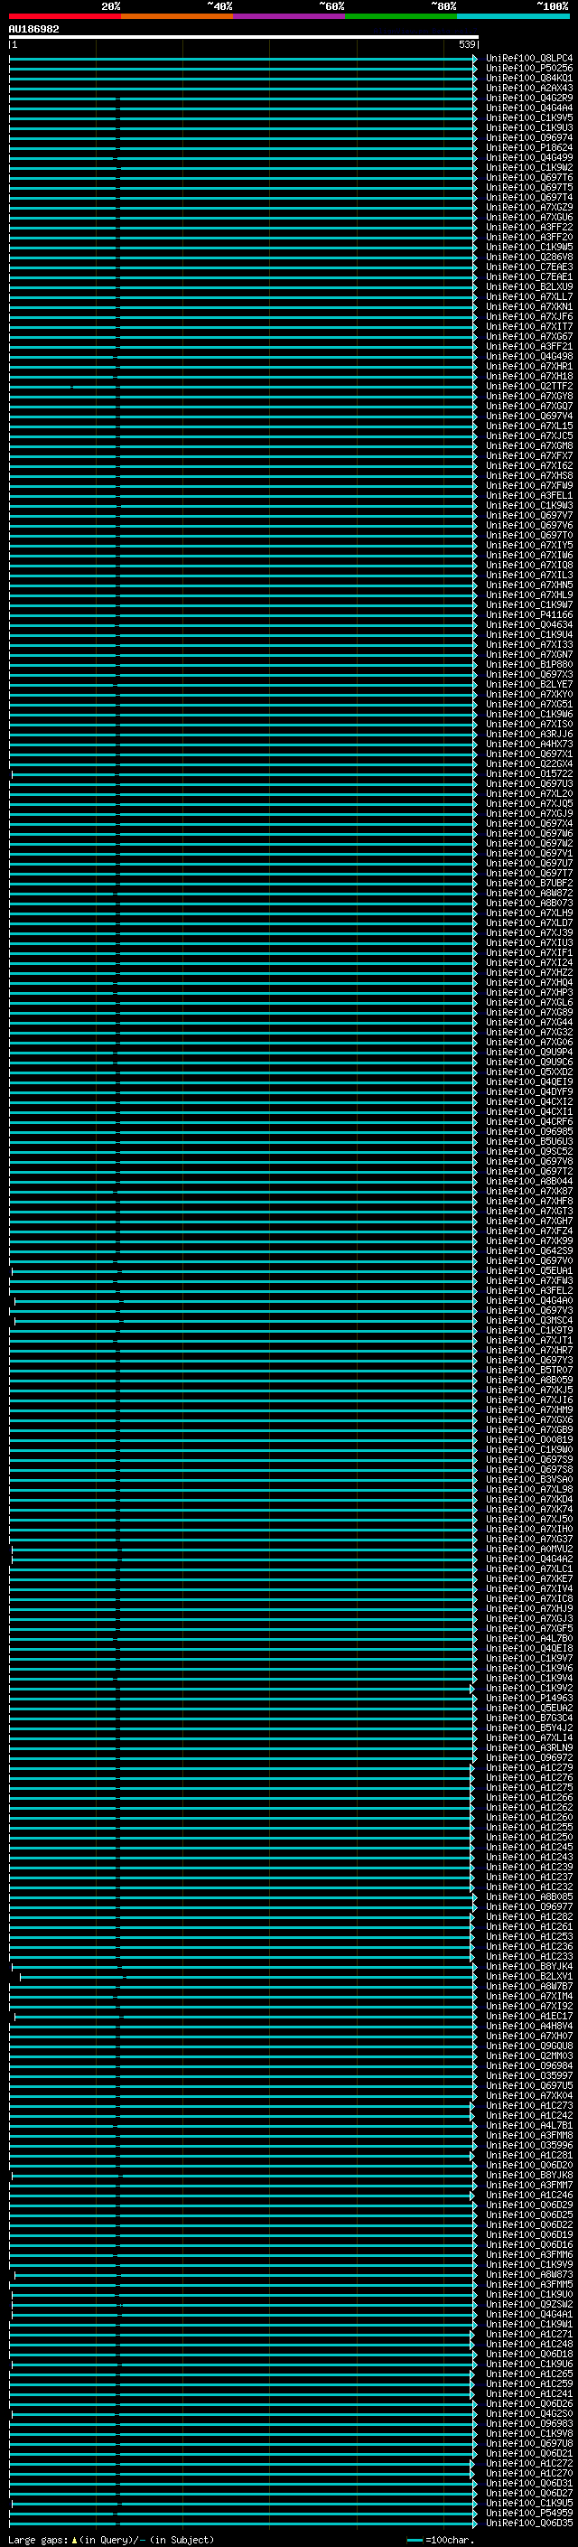Image resolution: width=578 pixels, height=2547 pixels.
Task: Select label UniRef100_A8B059
Action: coord(528,1381)
